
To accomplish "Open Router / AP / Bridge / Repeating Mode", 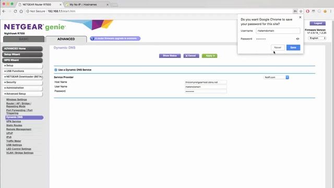I will [x=19, y=105].
